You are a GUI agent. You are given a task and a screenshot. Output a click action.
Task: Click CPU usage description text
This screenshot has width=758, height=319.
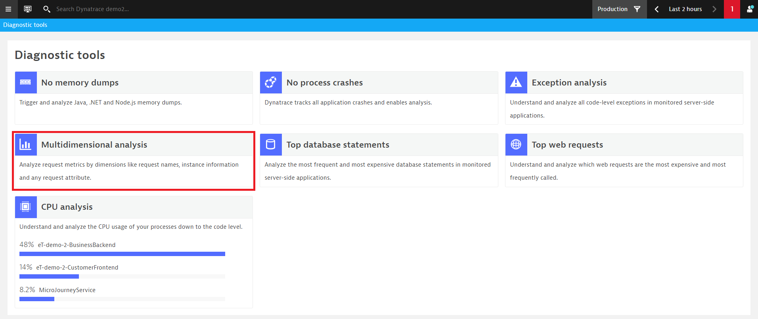[x=131, y=227]
